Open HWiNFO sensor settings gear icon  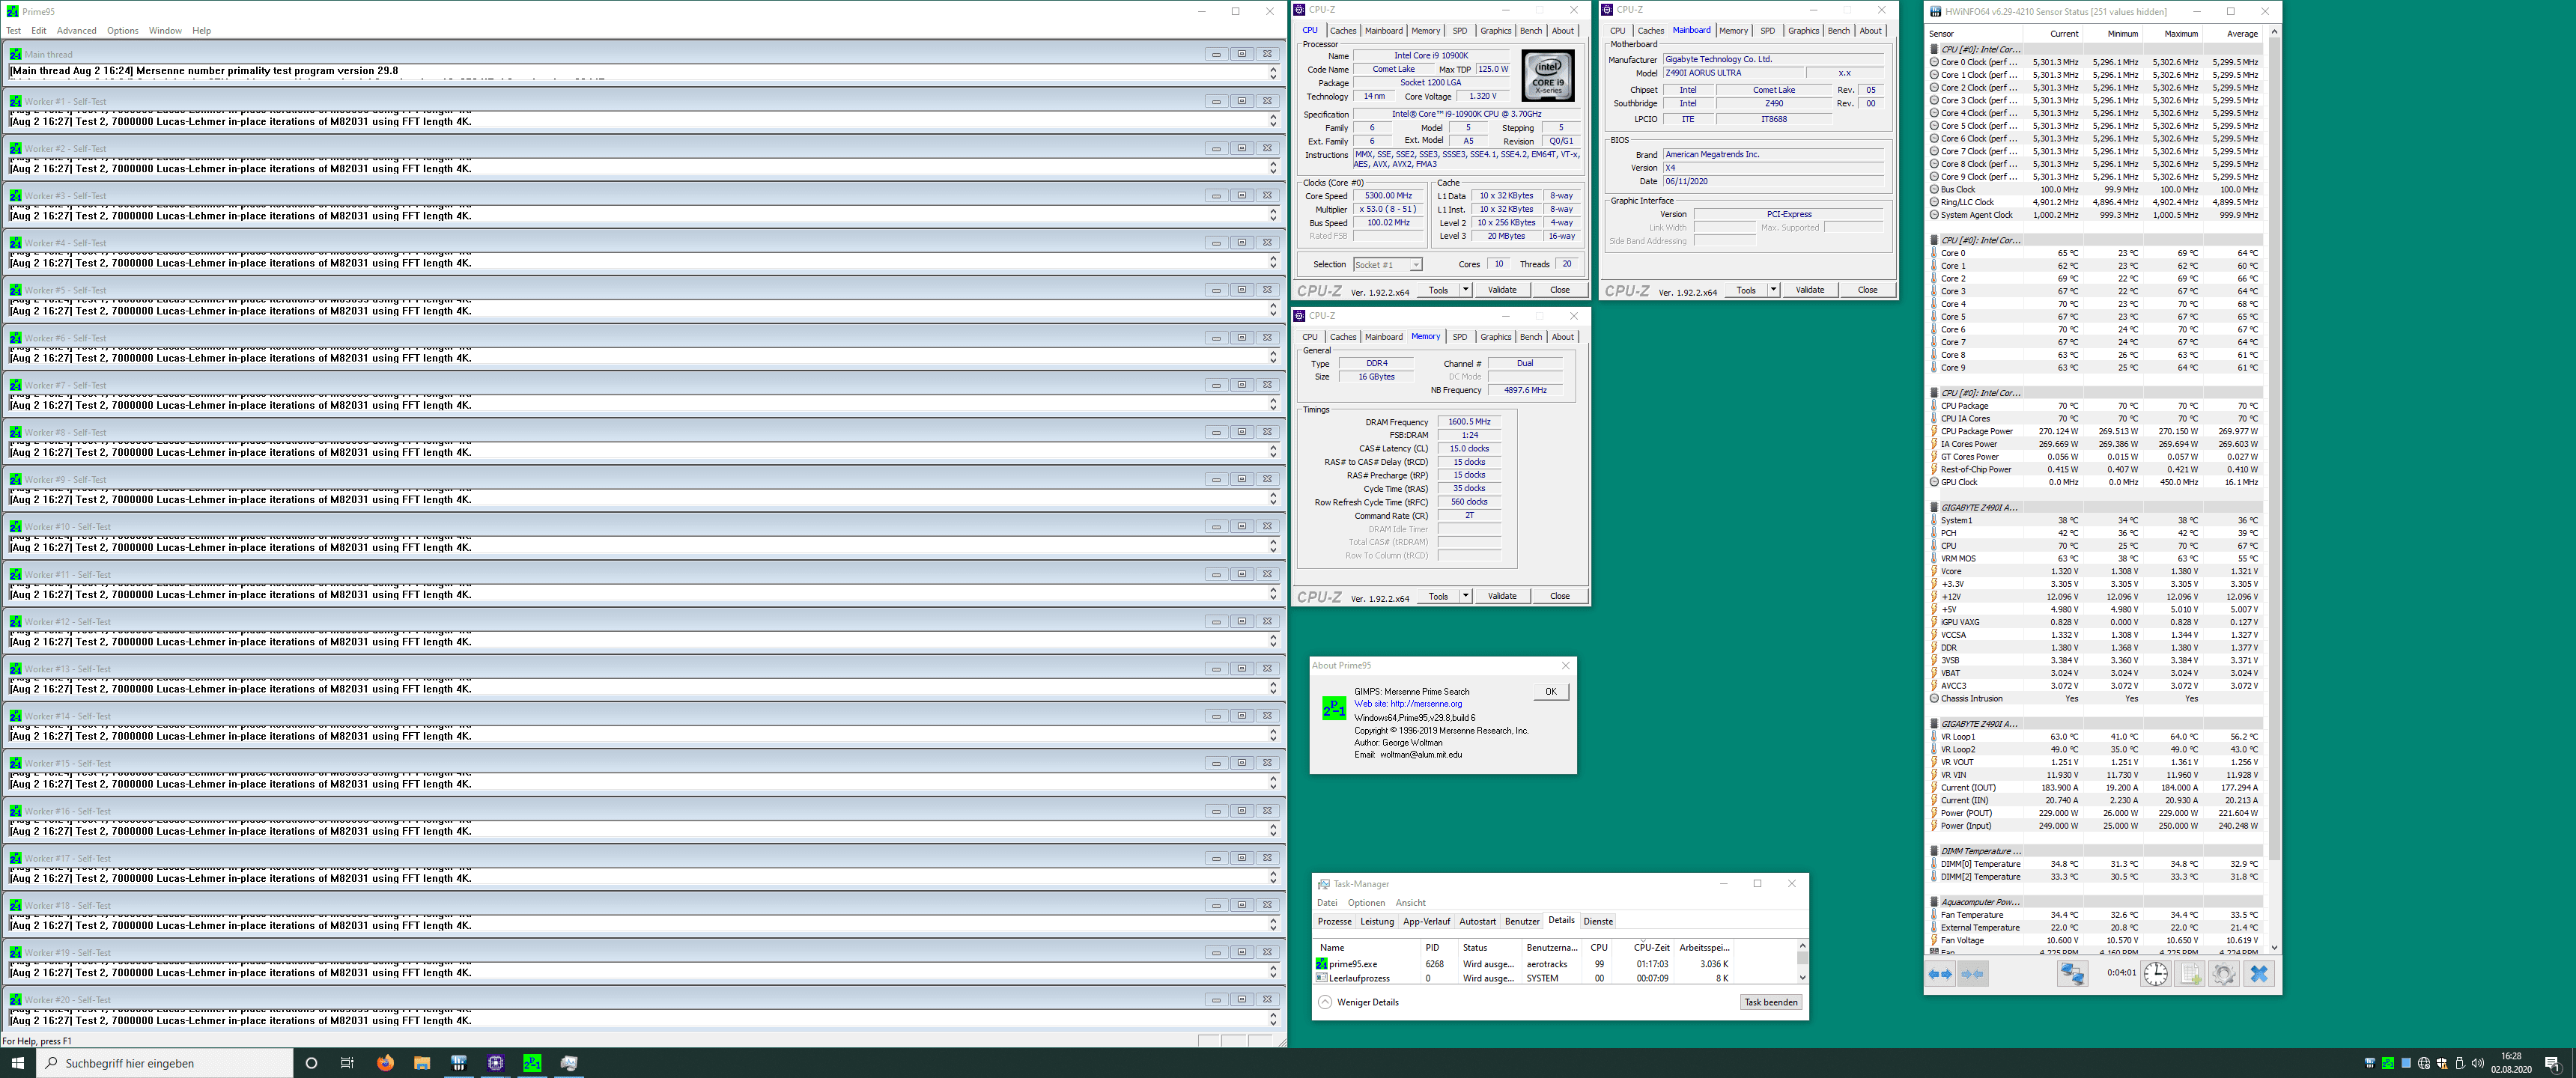[x=2224, y=974]
